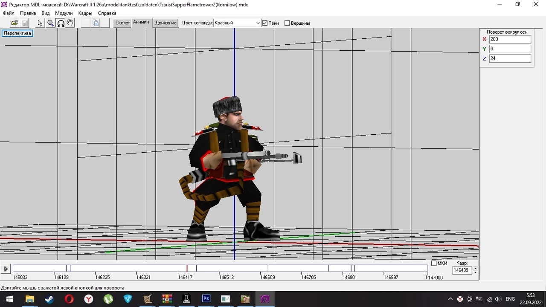Click the timeline keyframe marker above 146609
This screenshot has height=307, width=546.
tap(268, 268)
